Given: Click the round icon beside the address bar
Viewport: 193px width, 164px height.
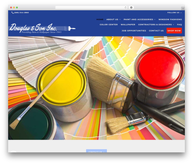Looking at the screenshot, I should click(131, 8).
